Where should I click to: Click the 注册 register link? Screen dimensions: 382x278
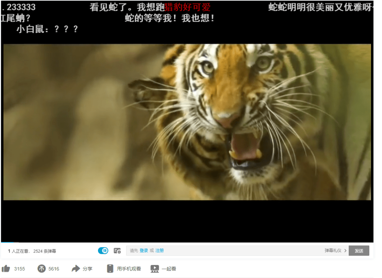coord(160,250)
